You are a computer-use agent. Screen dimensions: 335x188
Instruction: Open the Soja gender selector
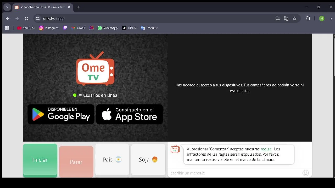pos(148,160)
